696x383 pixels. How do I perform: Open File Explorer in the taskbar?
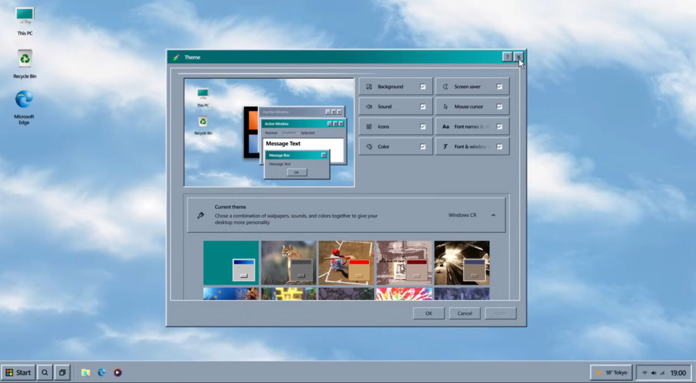[x=86, y=373]
